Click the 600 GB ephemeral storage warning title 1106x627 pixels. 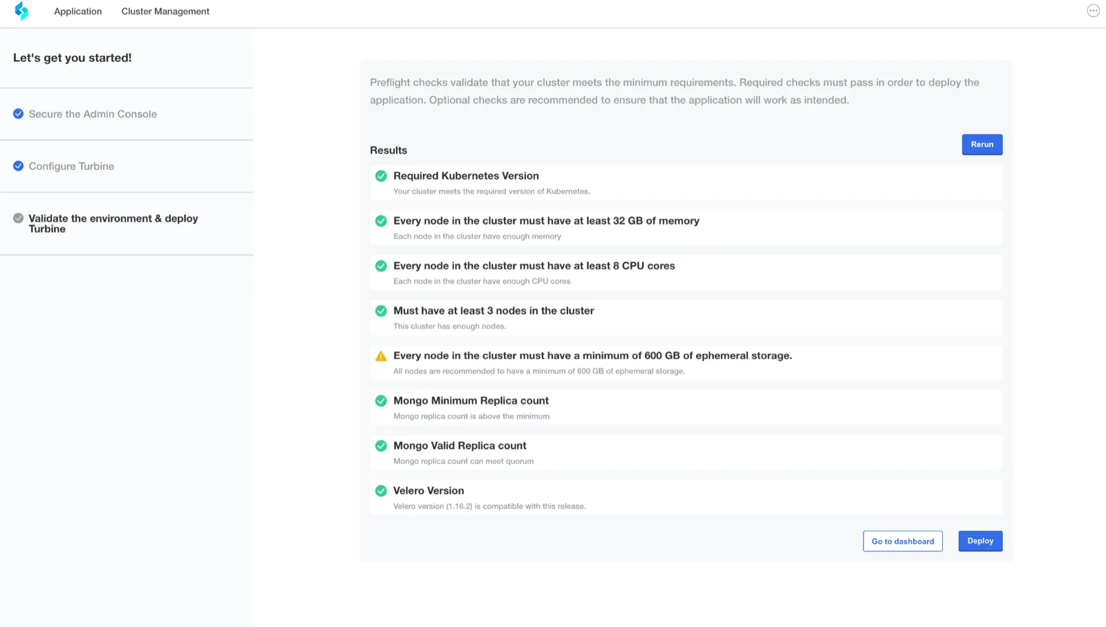point(592,355)
